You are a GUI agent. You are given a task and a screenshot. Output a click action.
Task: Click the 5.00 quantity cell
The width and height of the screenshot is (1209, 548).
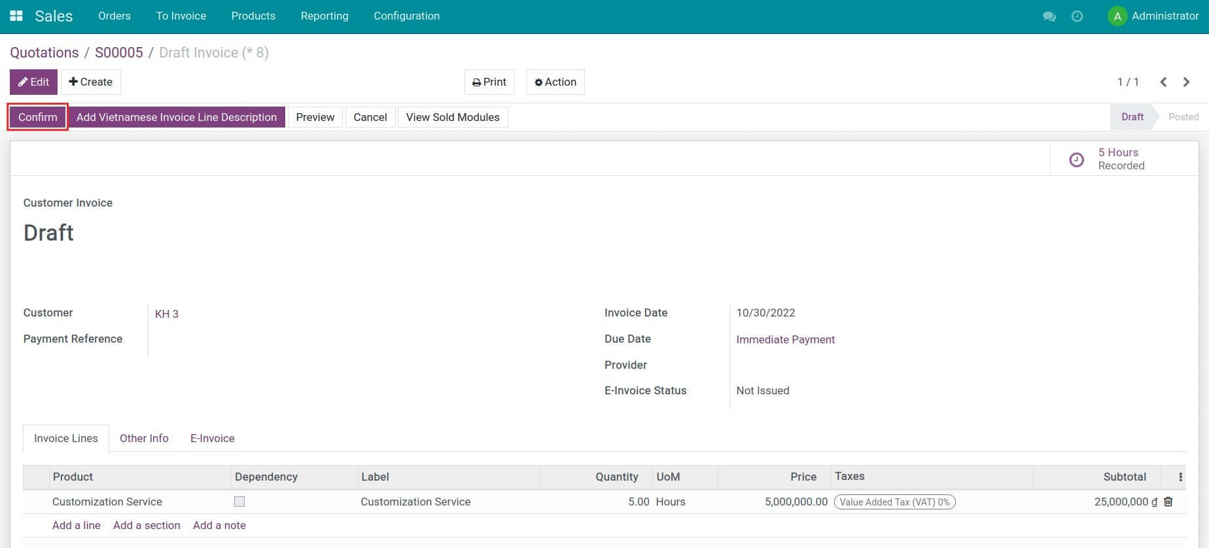click(x=596, y=502)
